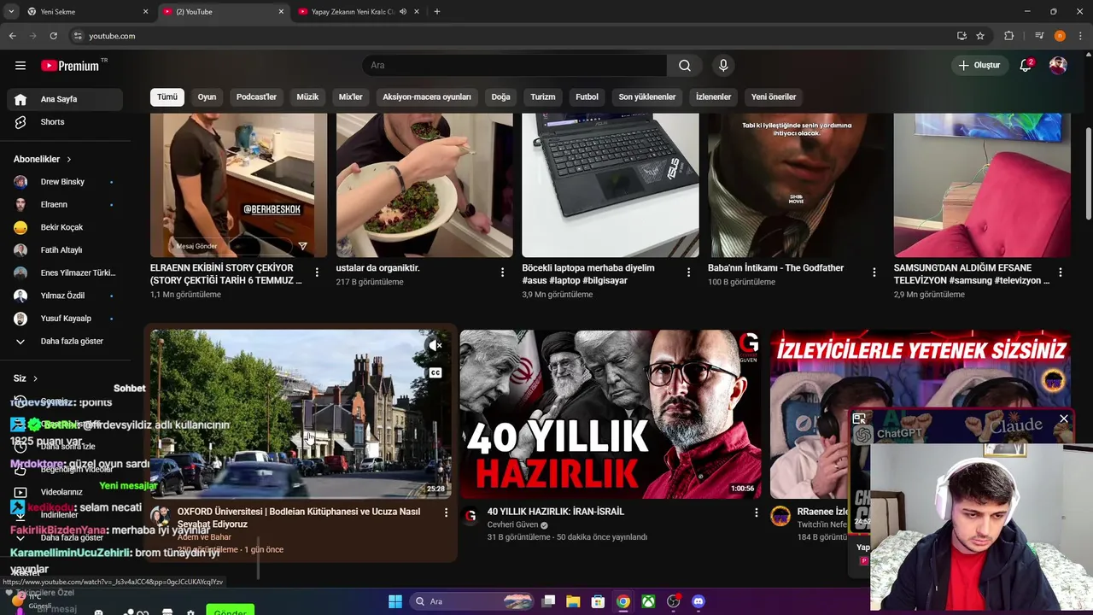
Task: Open Drew Binsky channel subscription
Action: [65, 182]
